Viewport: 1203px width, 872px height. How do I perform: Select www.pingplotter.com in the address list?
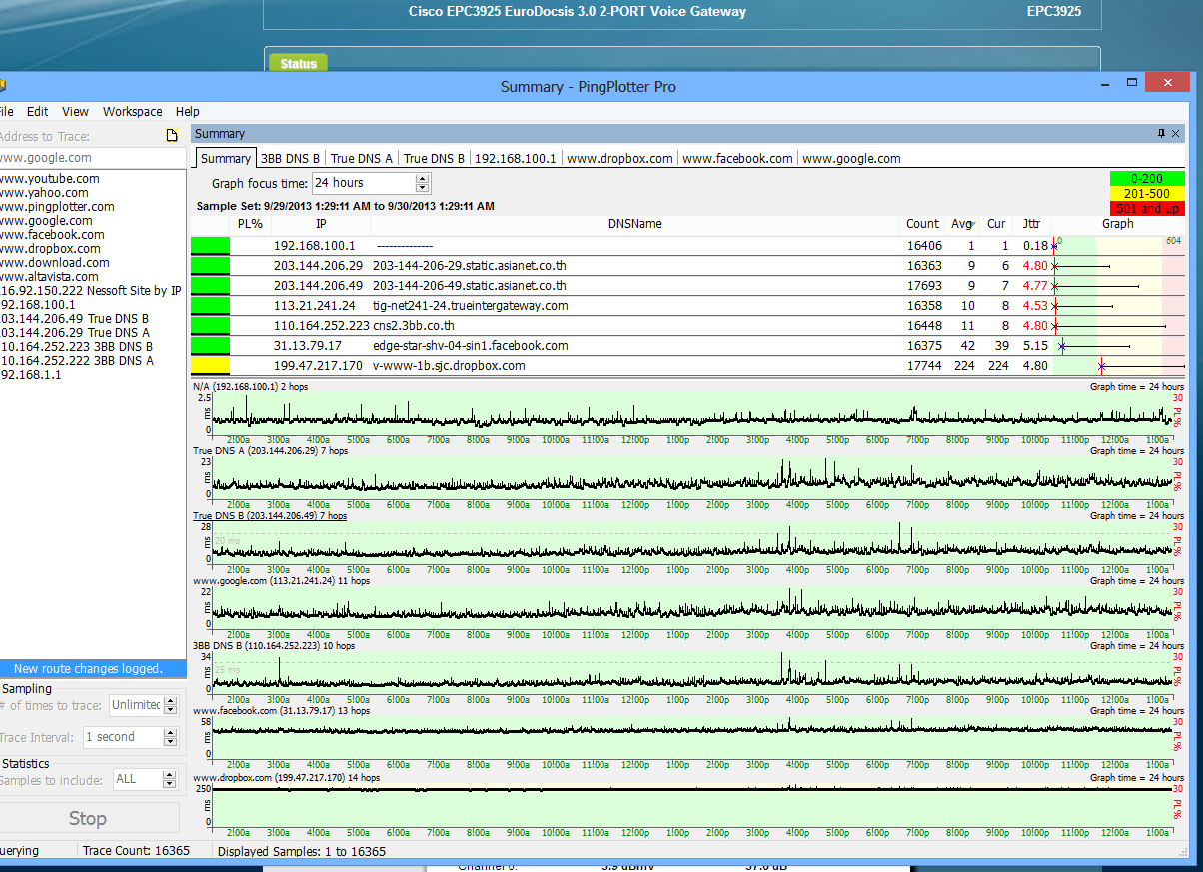click(x=57, y=207)
